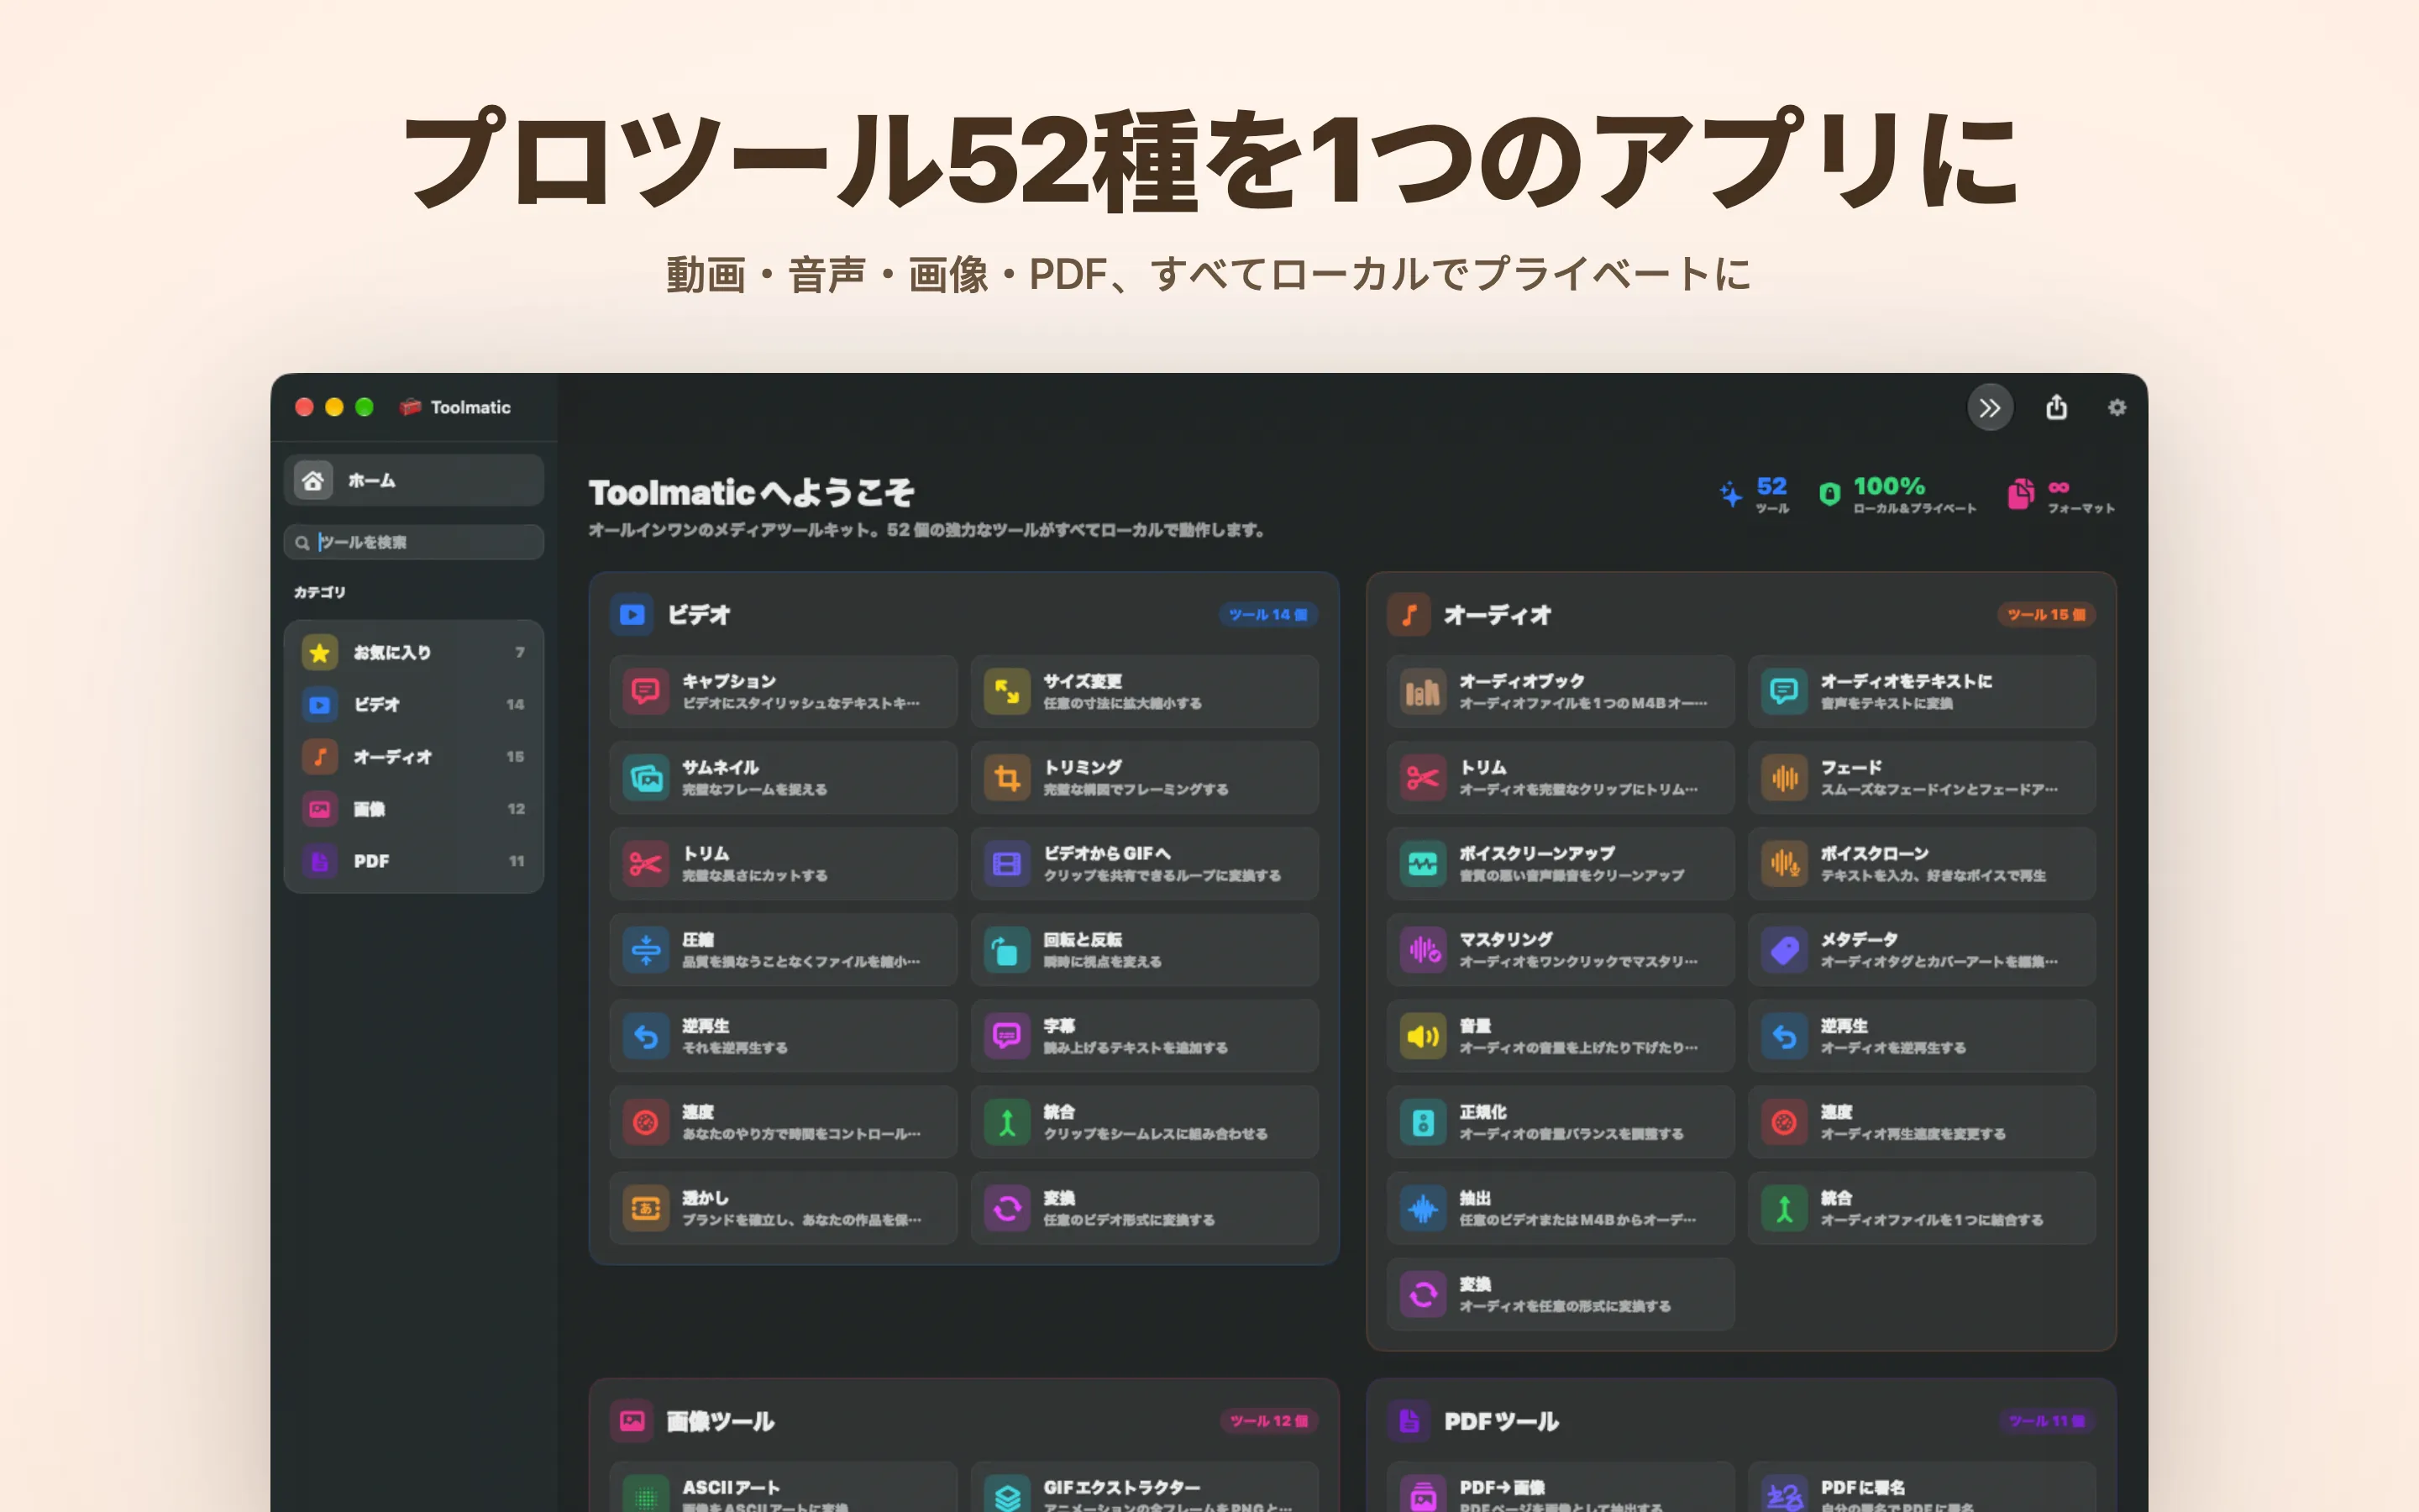This screenshot has height=1512, width=2419.
Task: Select the オーディオ category in sidebar
Action: (x=414, y=757)
